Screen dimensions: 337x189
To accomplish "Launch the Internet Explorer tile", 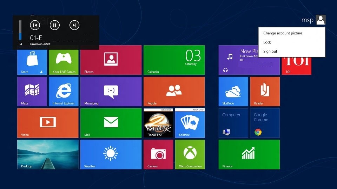I will click(64, 92).
